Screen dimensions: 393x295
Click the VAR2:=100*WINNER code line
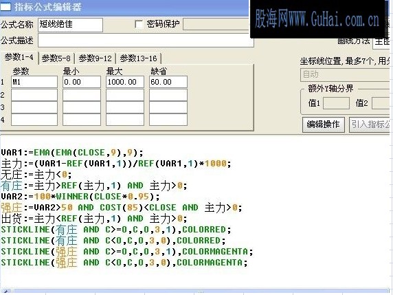pyautogui.click(x=80, y=197)
